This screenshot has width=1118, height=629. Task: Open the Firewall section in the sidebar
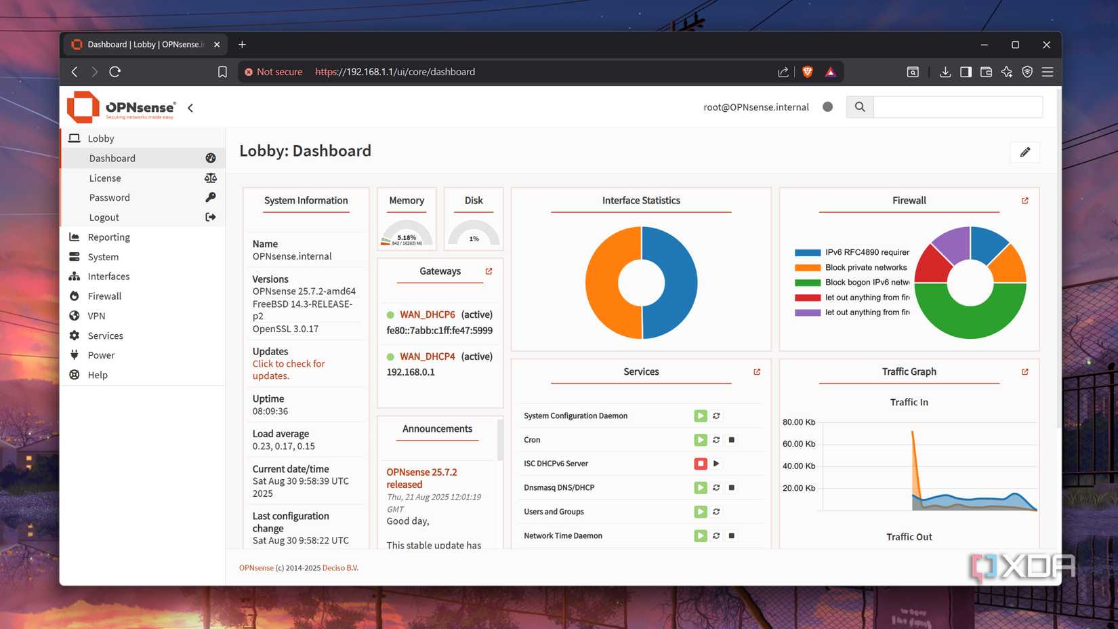click(104, 296)
